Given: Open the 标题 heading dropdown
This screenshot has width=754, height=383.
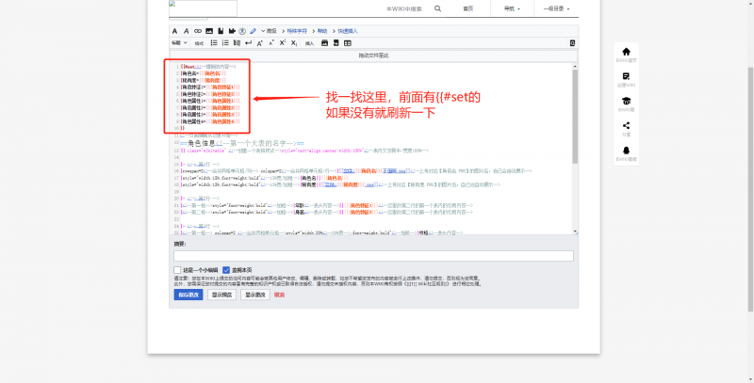Looking at the screenshot, I should tap(180, 43).
